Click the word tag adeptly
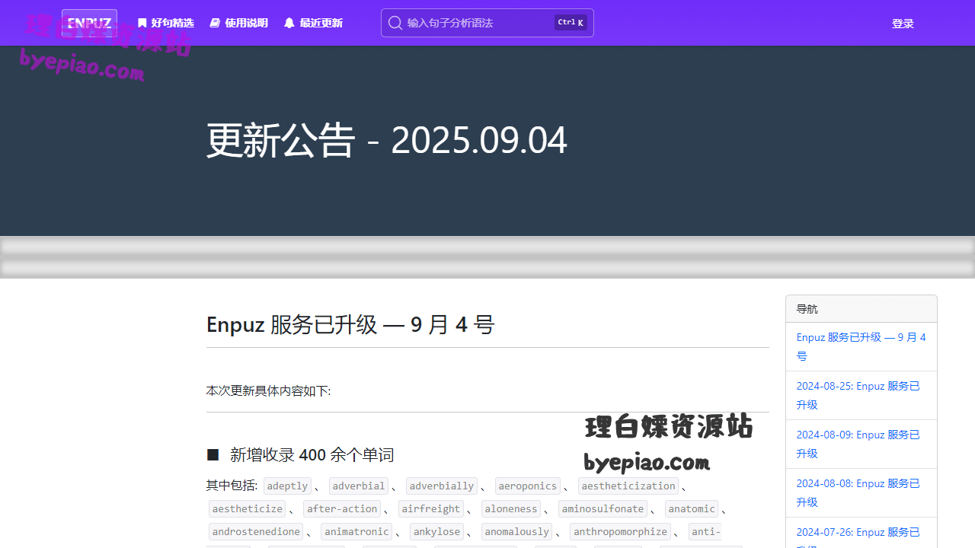The image size is (975, 548). click(x=287, y=486)
